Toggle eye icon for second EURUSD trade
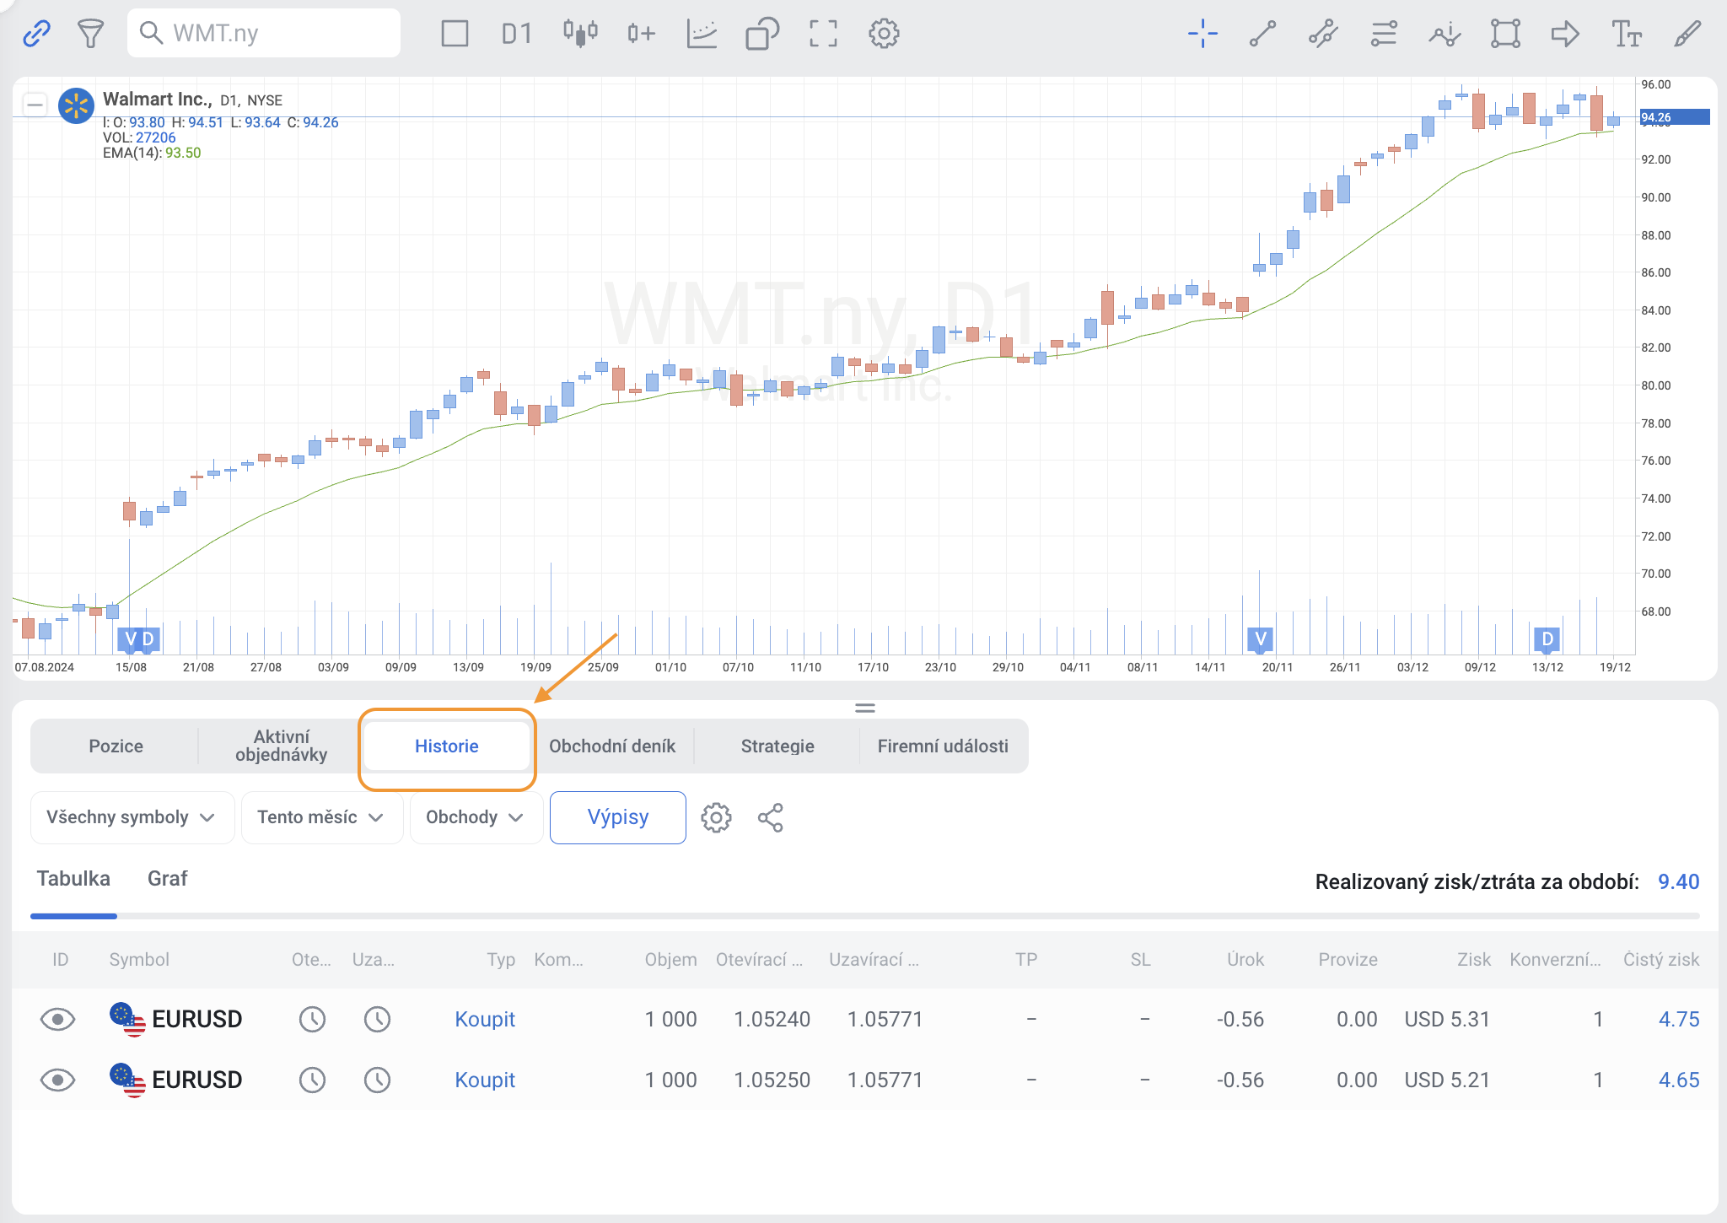1727x1223 pixels. [x=57, y=1080]
